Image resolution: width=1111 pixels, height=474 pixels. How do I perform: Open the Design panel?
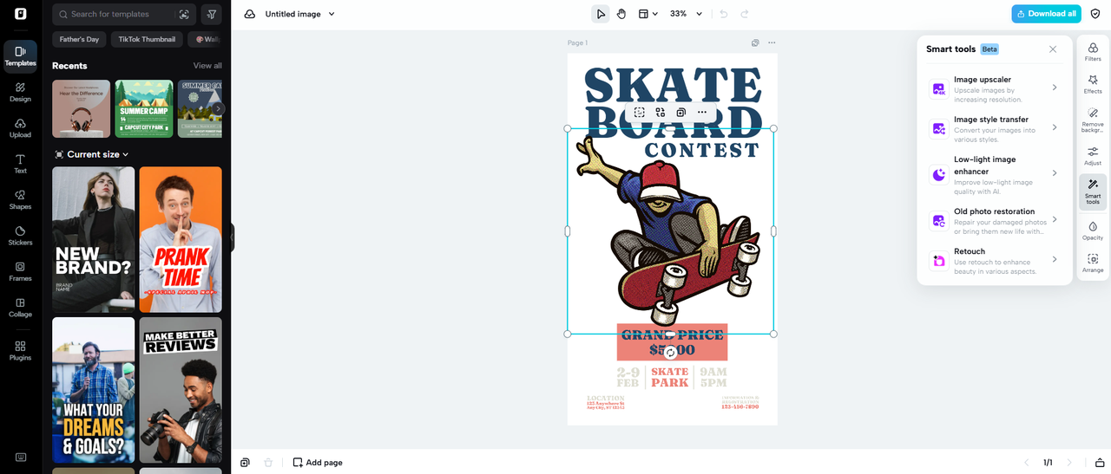pos(20,92)
